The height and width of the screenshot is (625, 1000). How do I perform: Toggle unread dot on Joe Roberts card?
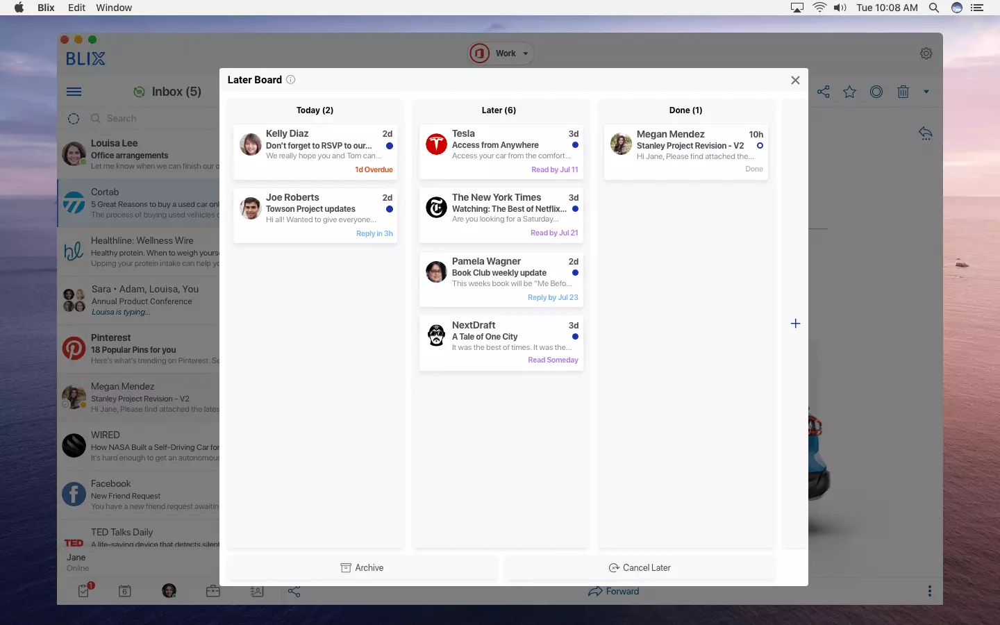[x=390, y=209]
